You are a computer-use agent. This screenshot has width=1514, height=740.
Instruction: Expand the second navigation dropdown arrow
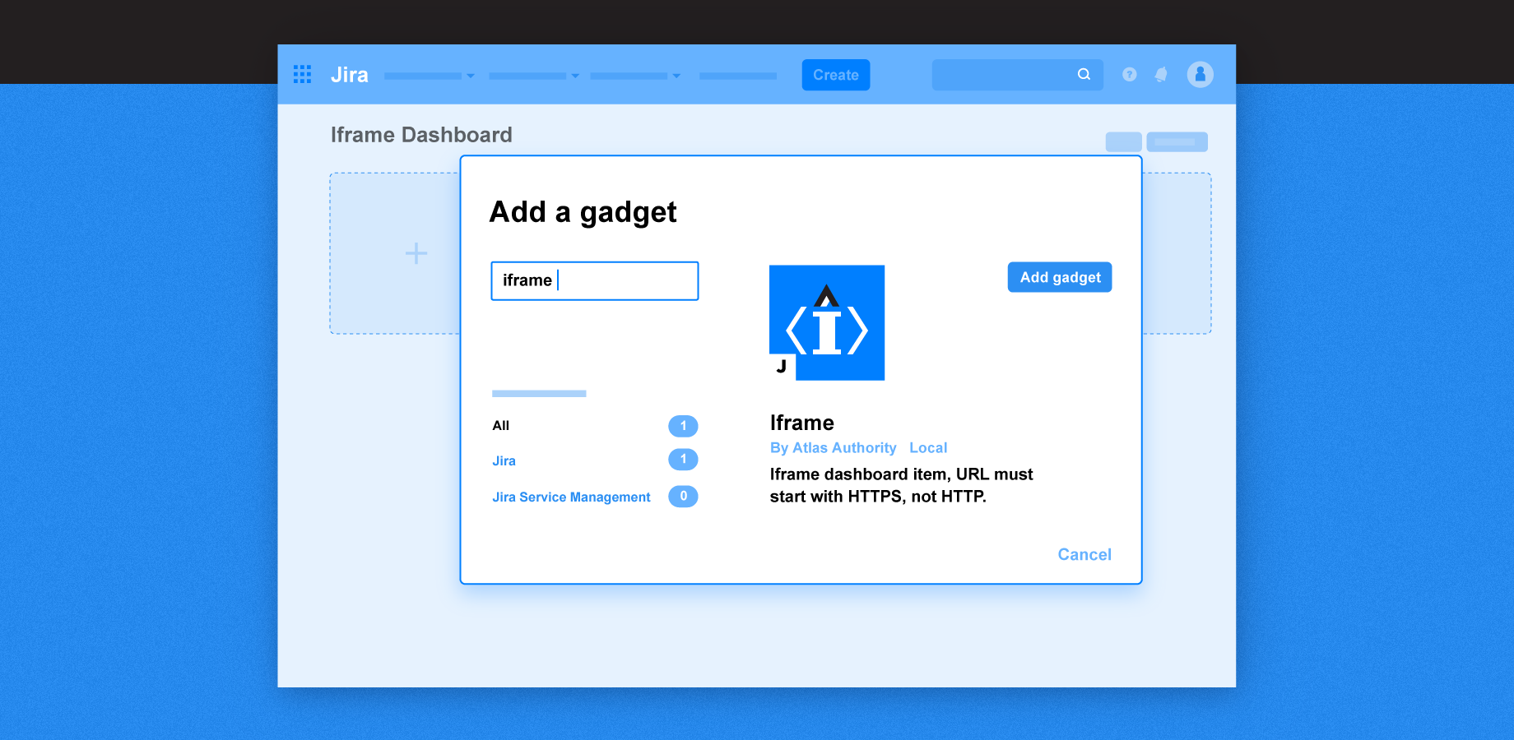[x=575, y=76]
